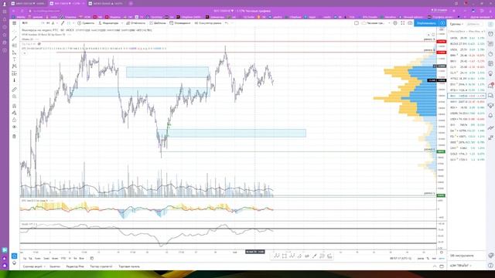Select the text annotation tool

[14, 59]
